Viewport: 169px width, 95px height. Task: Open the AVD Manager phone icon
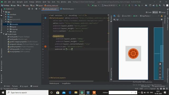pyautogui.click(x=157, y=5)
